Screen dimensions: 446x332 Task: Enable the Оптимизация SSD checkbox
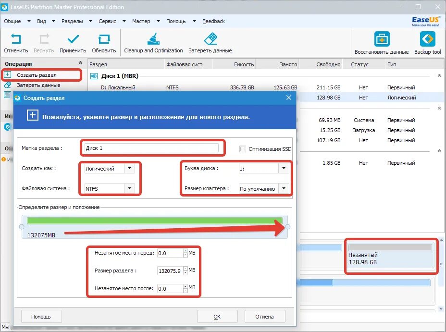coord(243,148)
